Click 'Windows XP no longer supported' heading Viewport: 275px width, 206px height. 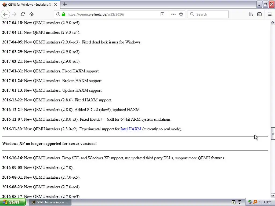(x=49, y=144)
